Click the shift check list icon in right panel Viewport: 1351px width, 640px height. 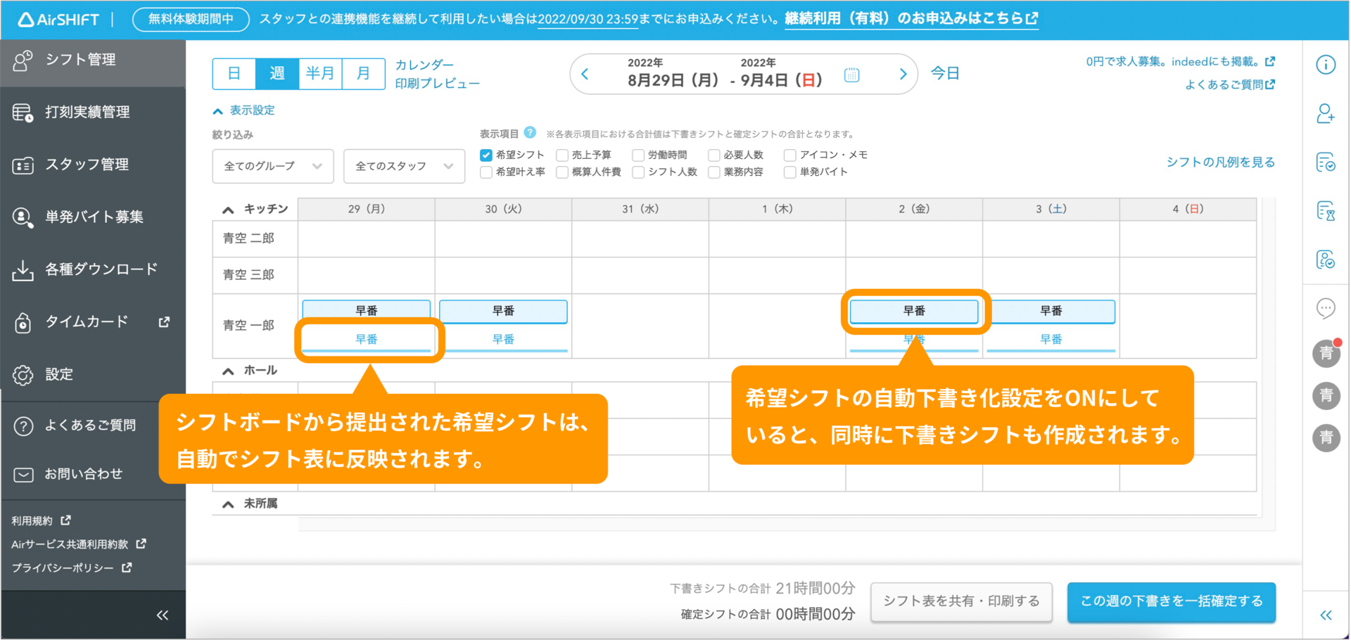(x=1326, y=162)
